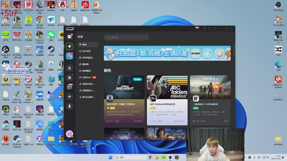Click the Windows Start button

(x=110, y=157)
